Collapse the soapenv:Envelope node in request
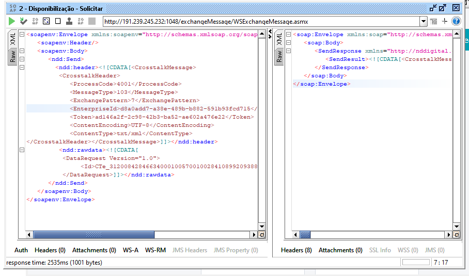Viewport: 469px width, 276px height. coord(22,35)
